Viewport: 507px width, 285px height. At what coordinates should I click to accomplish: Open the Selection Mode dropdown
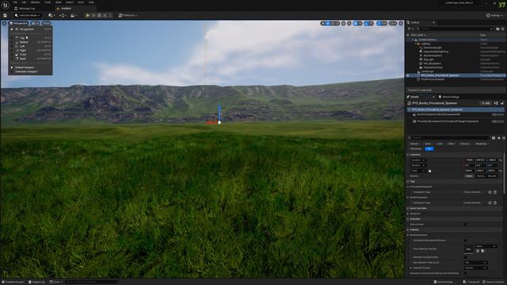28,15
